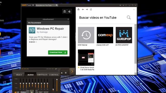
Task: Click the back arrow in the YouTube panel
Action: (x=83, y=10)
